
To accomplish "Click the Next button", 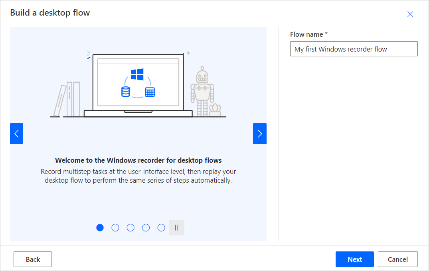I will pos(355,259).
